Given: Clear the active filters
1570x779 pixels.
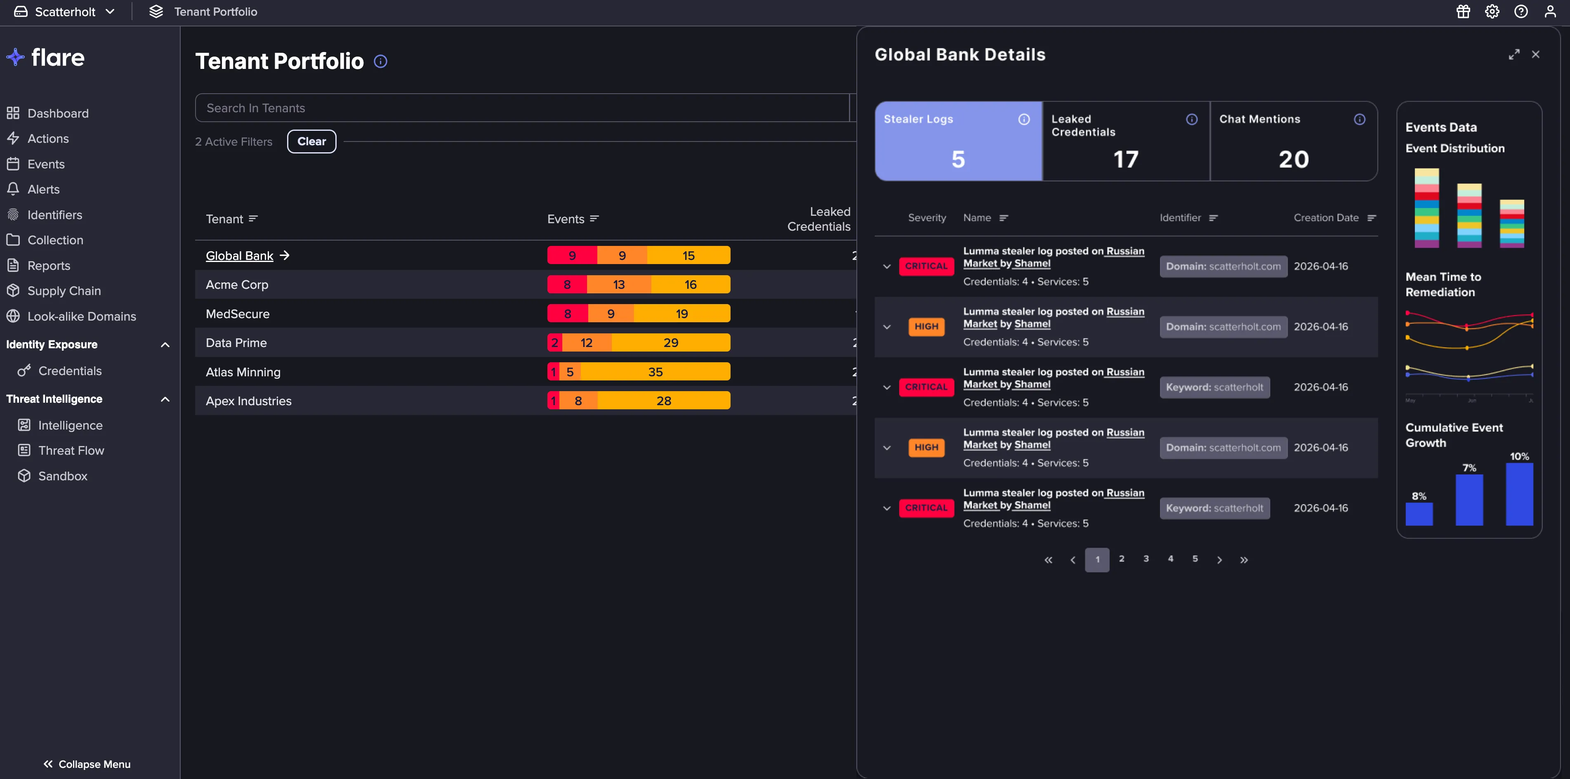Looking at the screenshot, I should click(x=311, y=142).
